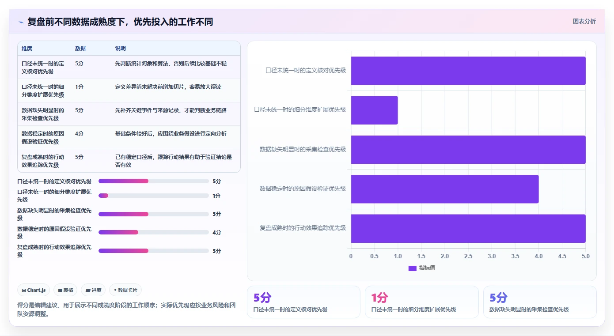Click progress bar for 采集检查优先级

point(154,214)
